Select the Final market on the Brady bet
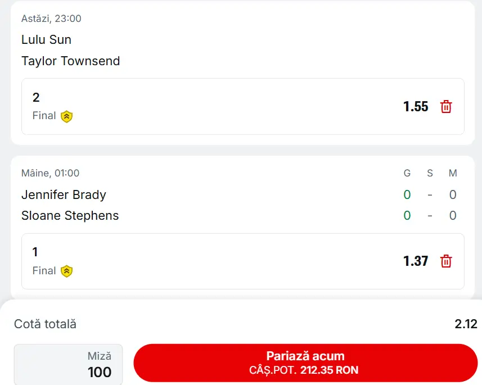 pos(44,270)
